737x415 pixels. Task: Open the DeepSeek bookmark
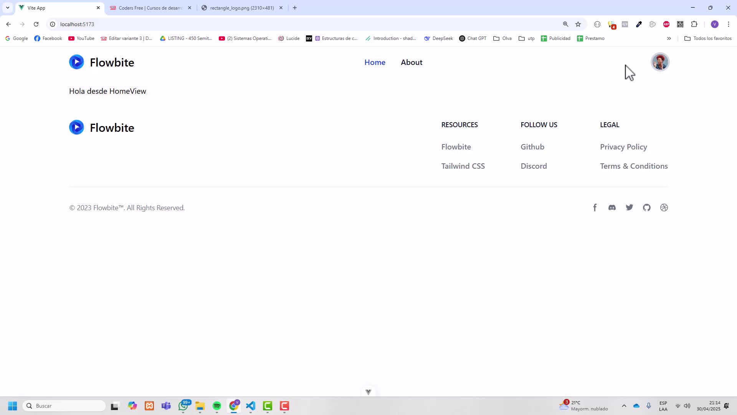point(438,38)
